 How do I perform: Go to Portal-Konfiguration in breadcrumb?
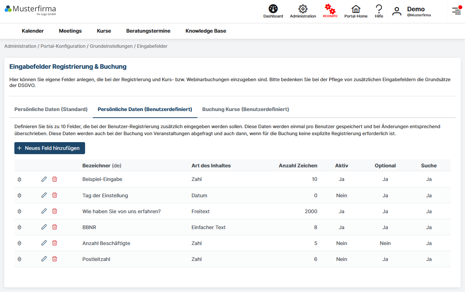(63, 46)
